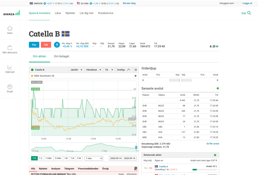Click the chart start date field
258x175 pixels.
[x=115, y=158]
